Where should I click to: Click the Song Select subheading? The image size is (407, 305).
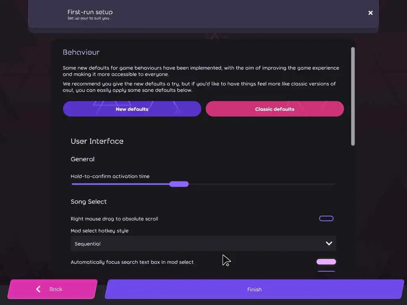pos(89,202)
